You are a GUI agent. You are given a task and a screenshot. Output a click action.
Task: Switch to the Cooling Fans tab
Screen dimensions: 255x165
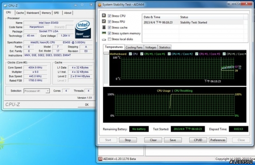(x=134, y=47)
